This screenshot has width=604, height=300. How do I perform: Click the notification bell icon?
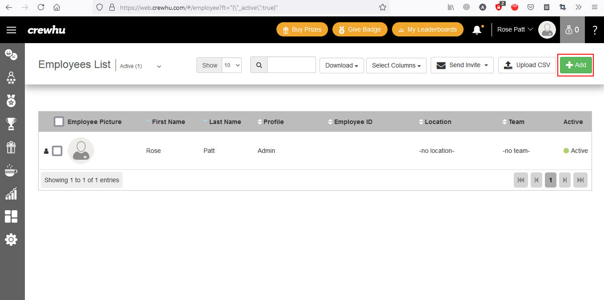pyautogui.click(x=477, y=30)
